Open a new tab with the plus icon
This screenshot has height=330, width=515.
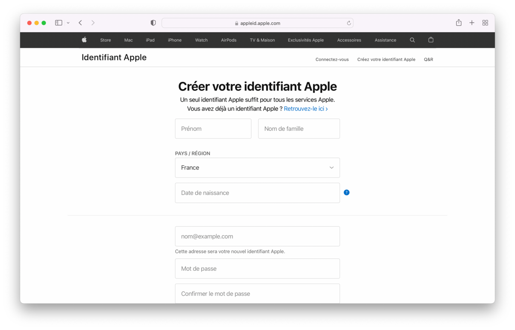click(472, 23)
